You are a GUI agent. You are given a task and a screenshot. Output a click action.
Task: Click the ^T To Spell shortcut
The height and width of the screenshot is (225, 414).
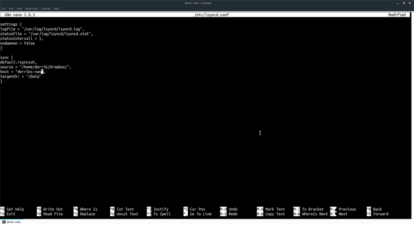(x=159, y=214)
